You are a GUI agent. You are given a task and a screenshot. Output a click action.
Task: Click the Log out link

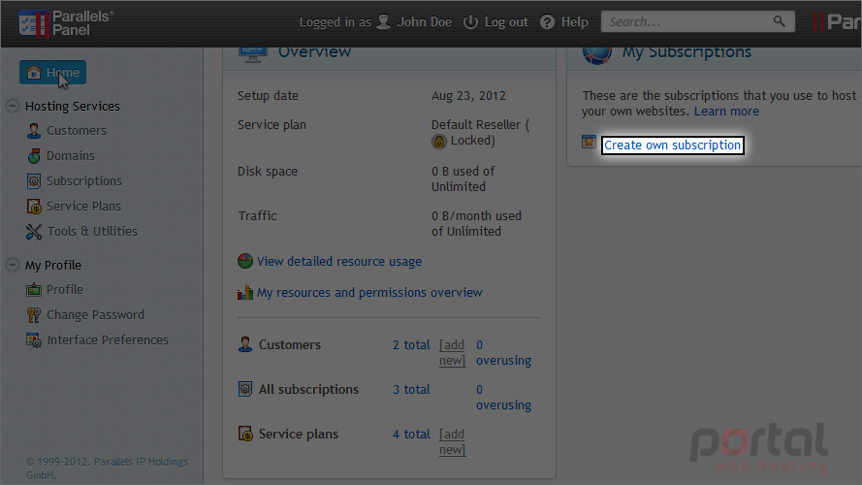tap(506, 22)
